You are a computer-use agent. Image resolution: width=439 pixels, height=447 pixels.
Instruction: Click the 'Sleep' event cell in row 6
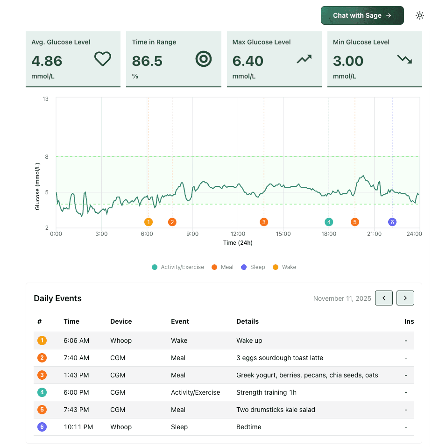coord(179,427)
